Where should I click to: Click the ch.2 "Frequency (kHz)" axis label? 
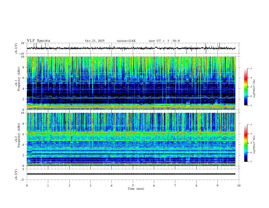[19, 135]
